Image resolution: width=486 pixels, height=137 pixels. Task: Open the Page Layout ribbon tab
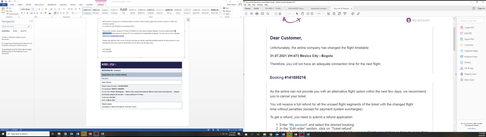pos(39,5)
